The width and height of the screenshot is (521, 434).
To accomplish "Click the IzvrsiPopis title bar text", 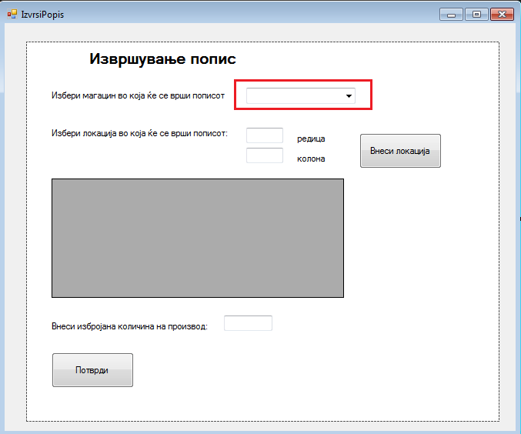I will pyautogui.click(x=43, y=14).
